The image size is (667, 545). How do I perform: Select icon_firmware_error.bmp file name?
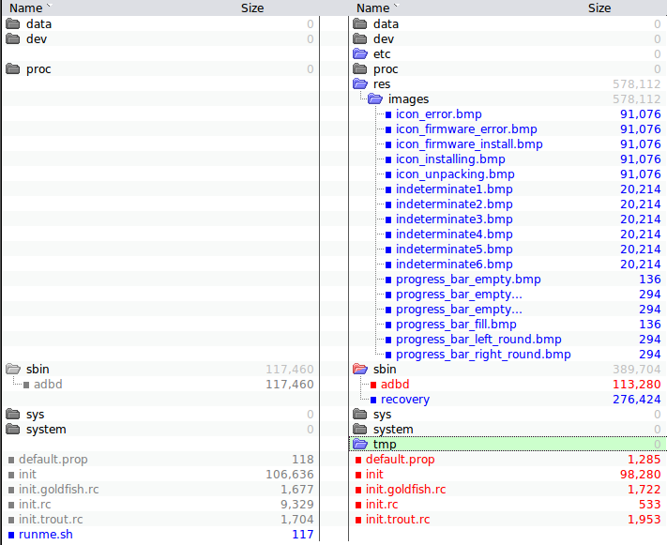(x=466, y=129)
